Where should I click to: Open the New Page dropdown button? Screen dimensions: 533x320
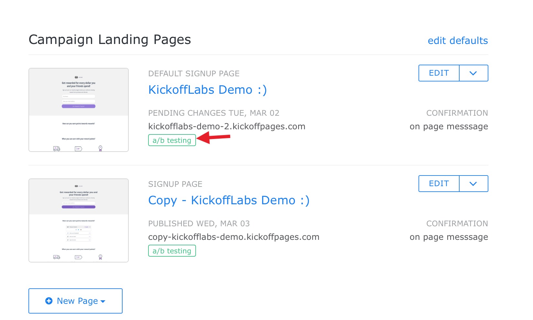coord(75,301)
